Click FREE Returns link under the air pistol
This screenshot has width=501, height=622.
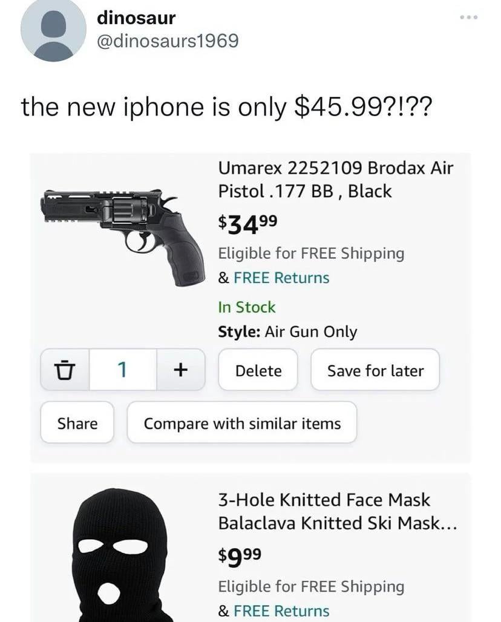click(281, 278)
